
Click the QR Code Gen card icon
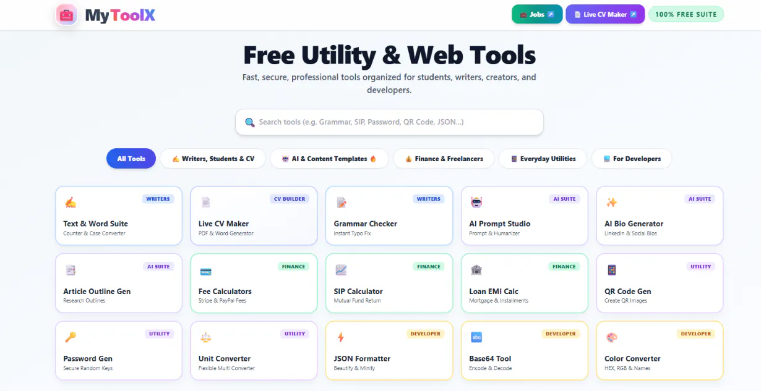coord(611,270)
